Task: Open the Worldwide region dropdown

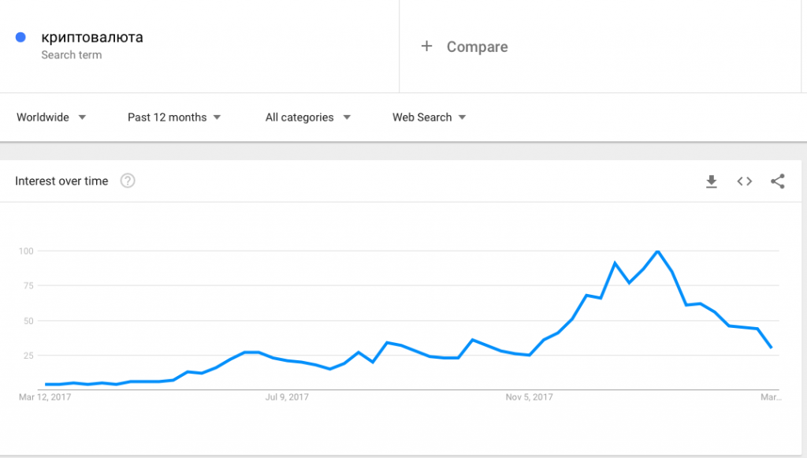Action: pyautogui.click(x=51, y=117)
